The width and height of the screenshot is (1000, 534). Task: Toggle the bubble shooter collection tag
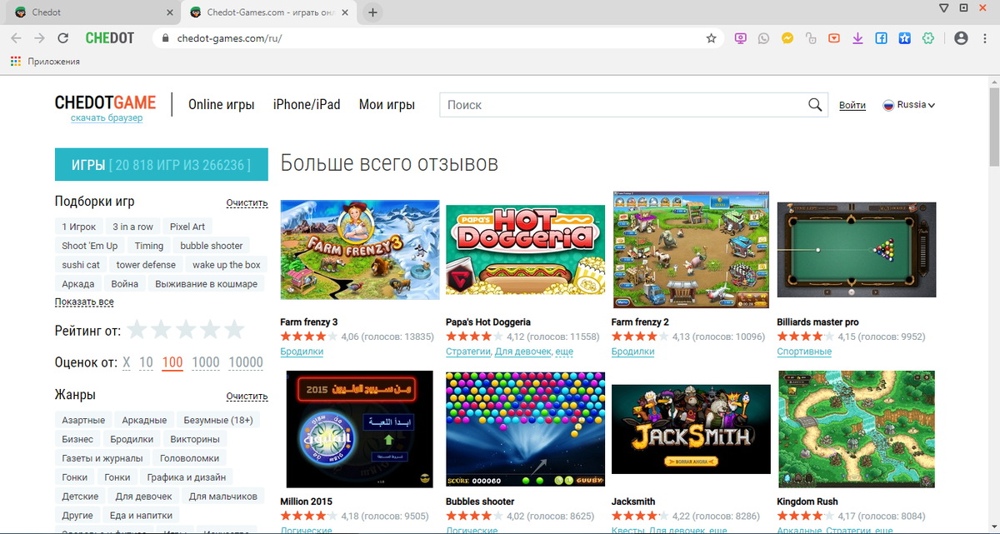212,246
